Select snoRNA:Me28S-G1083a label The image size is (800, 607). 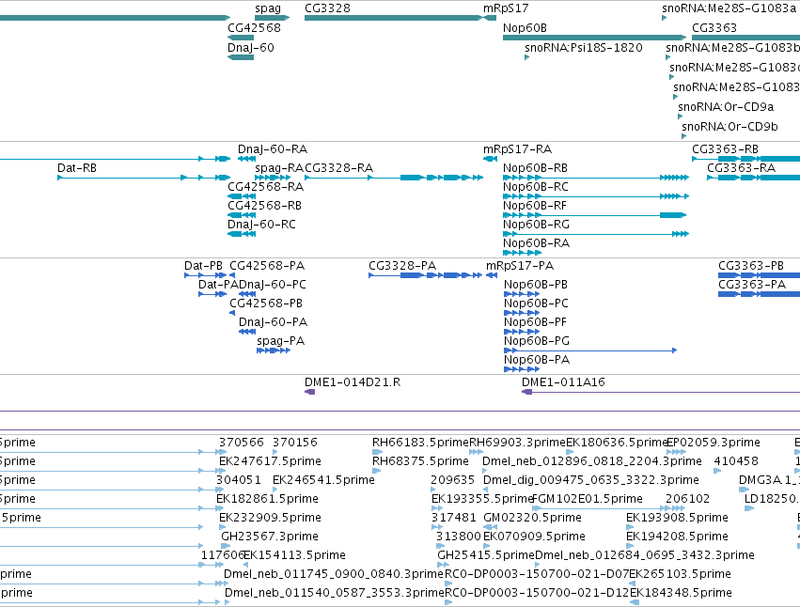[x=729, y=8]
